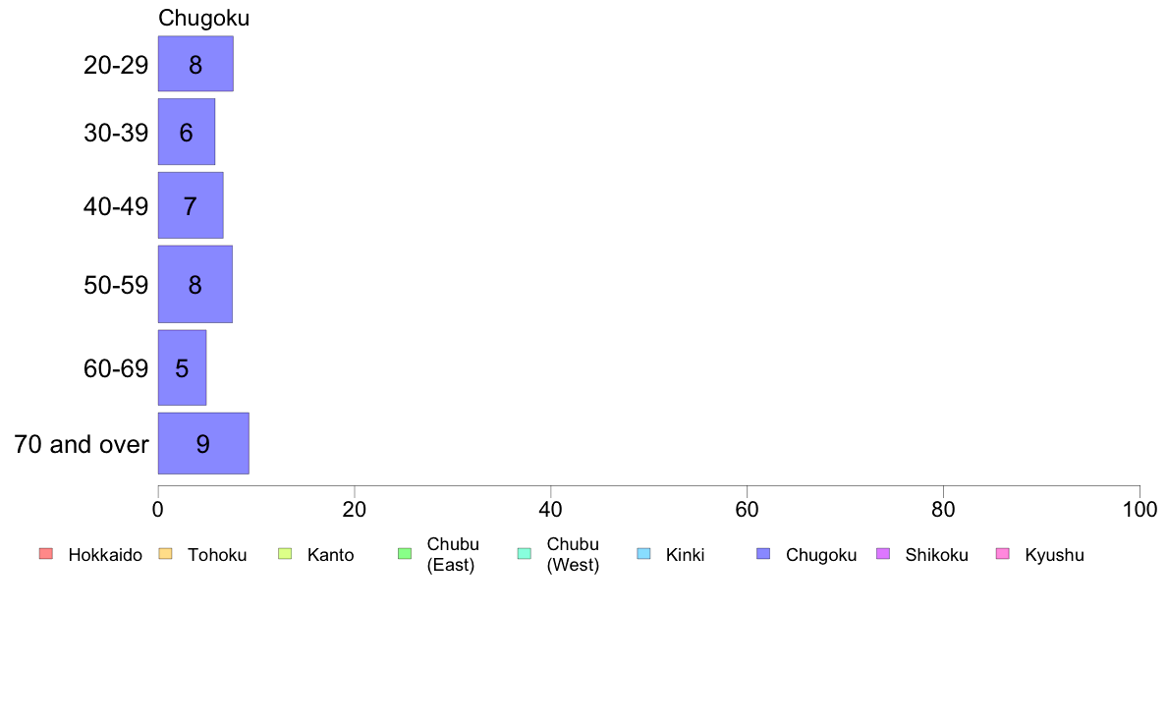The height and width of the screenshot is (723, 1167).
Task: Click the 100 tick on the x-axis
Action: click(1139, 509)
